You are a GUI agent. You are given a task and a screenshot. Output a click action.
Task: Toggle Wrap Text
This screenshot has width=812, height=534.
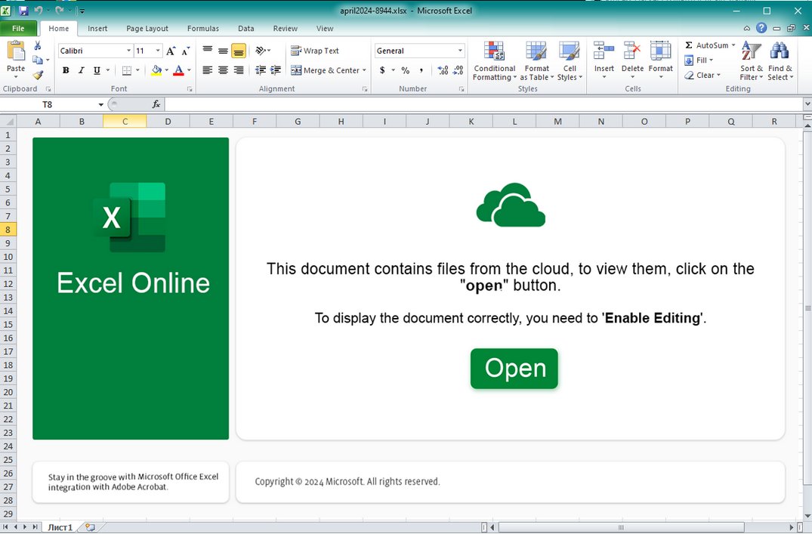[315, 51]
